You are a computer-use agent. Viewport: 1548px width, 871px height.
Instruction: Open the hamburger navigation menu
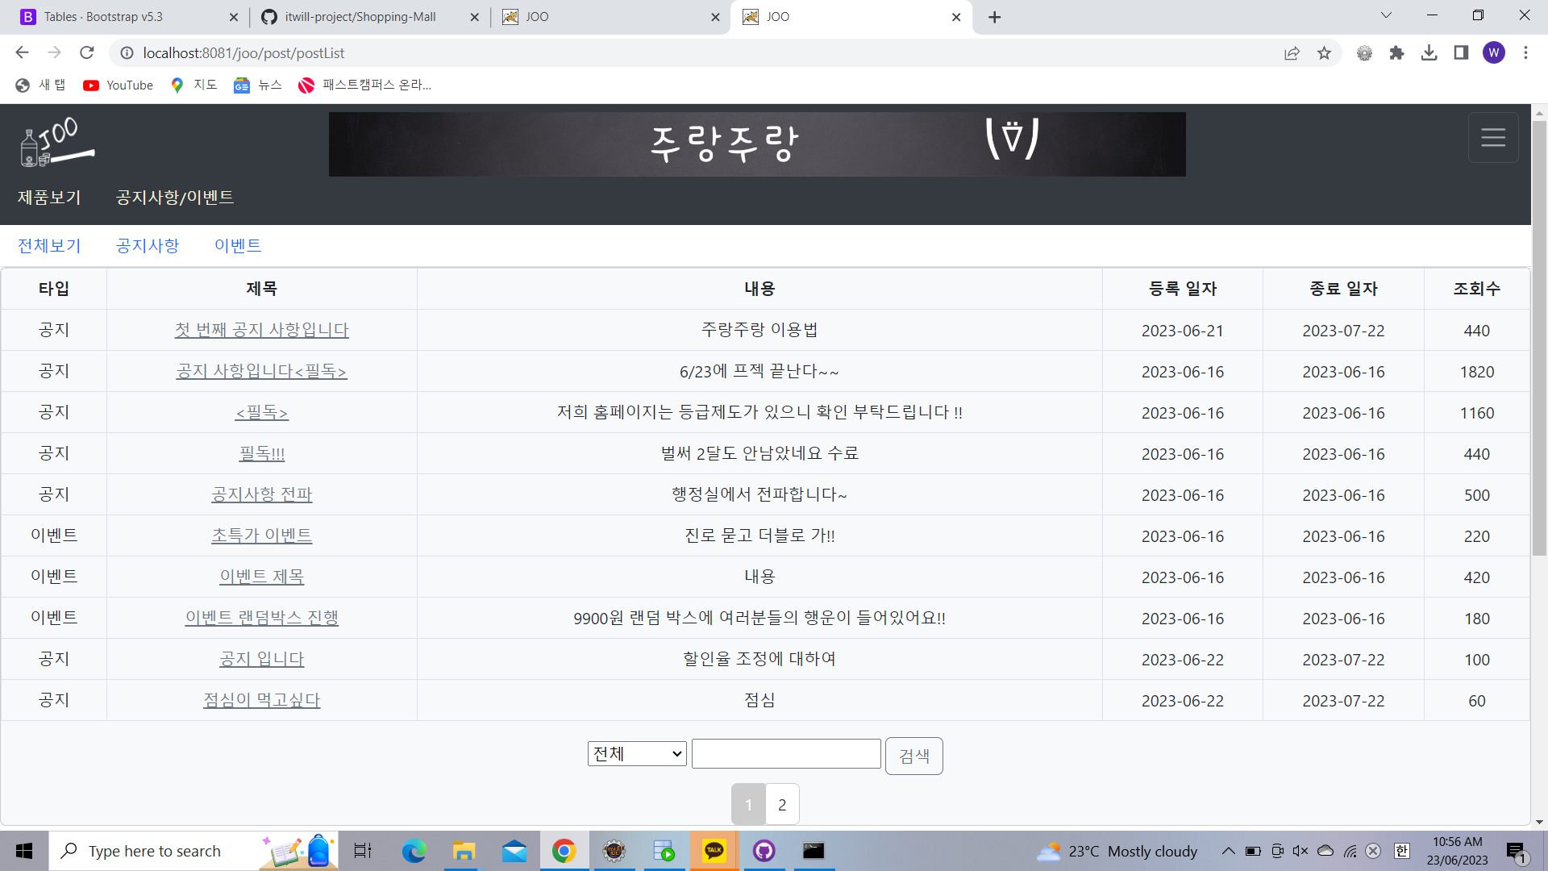(x=1493, y=137)
